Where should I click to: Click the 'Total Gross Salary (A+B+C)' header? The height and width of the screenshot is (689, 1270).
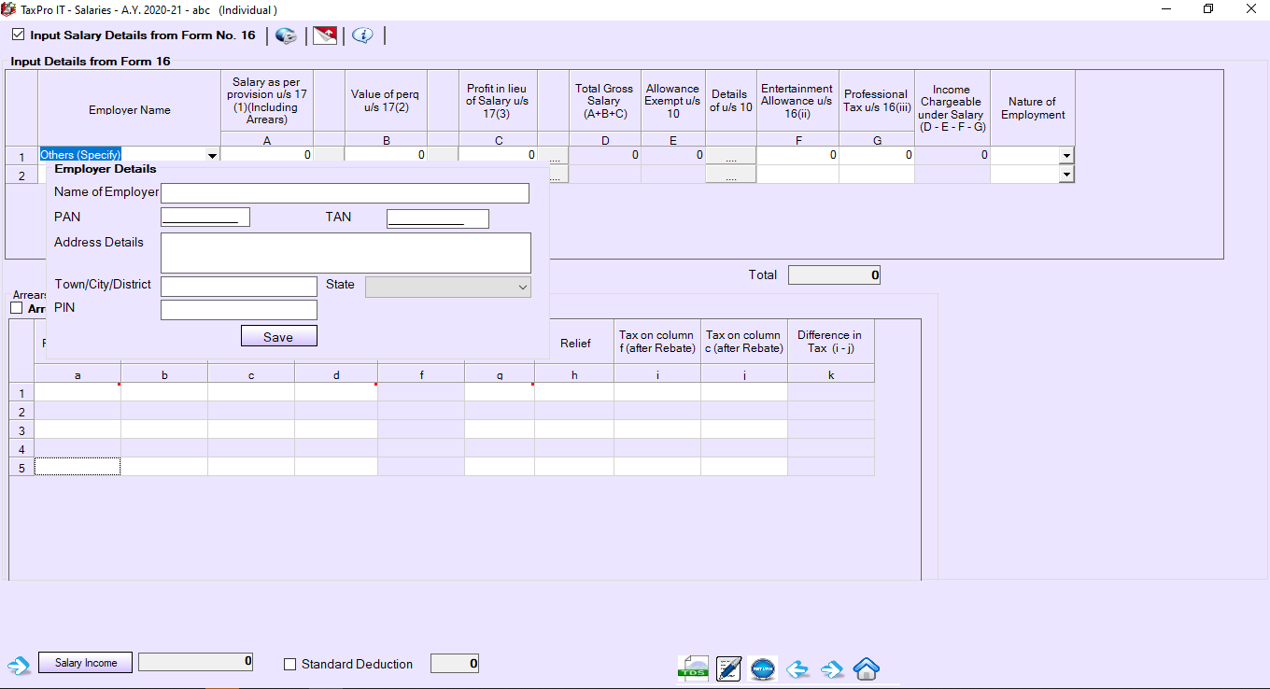(604, 101)
